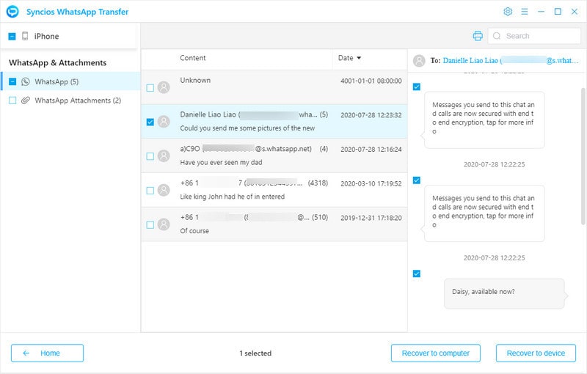Minimize the Syncios window
Screen dimensions: 587x374
point(541,12)
